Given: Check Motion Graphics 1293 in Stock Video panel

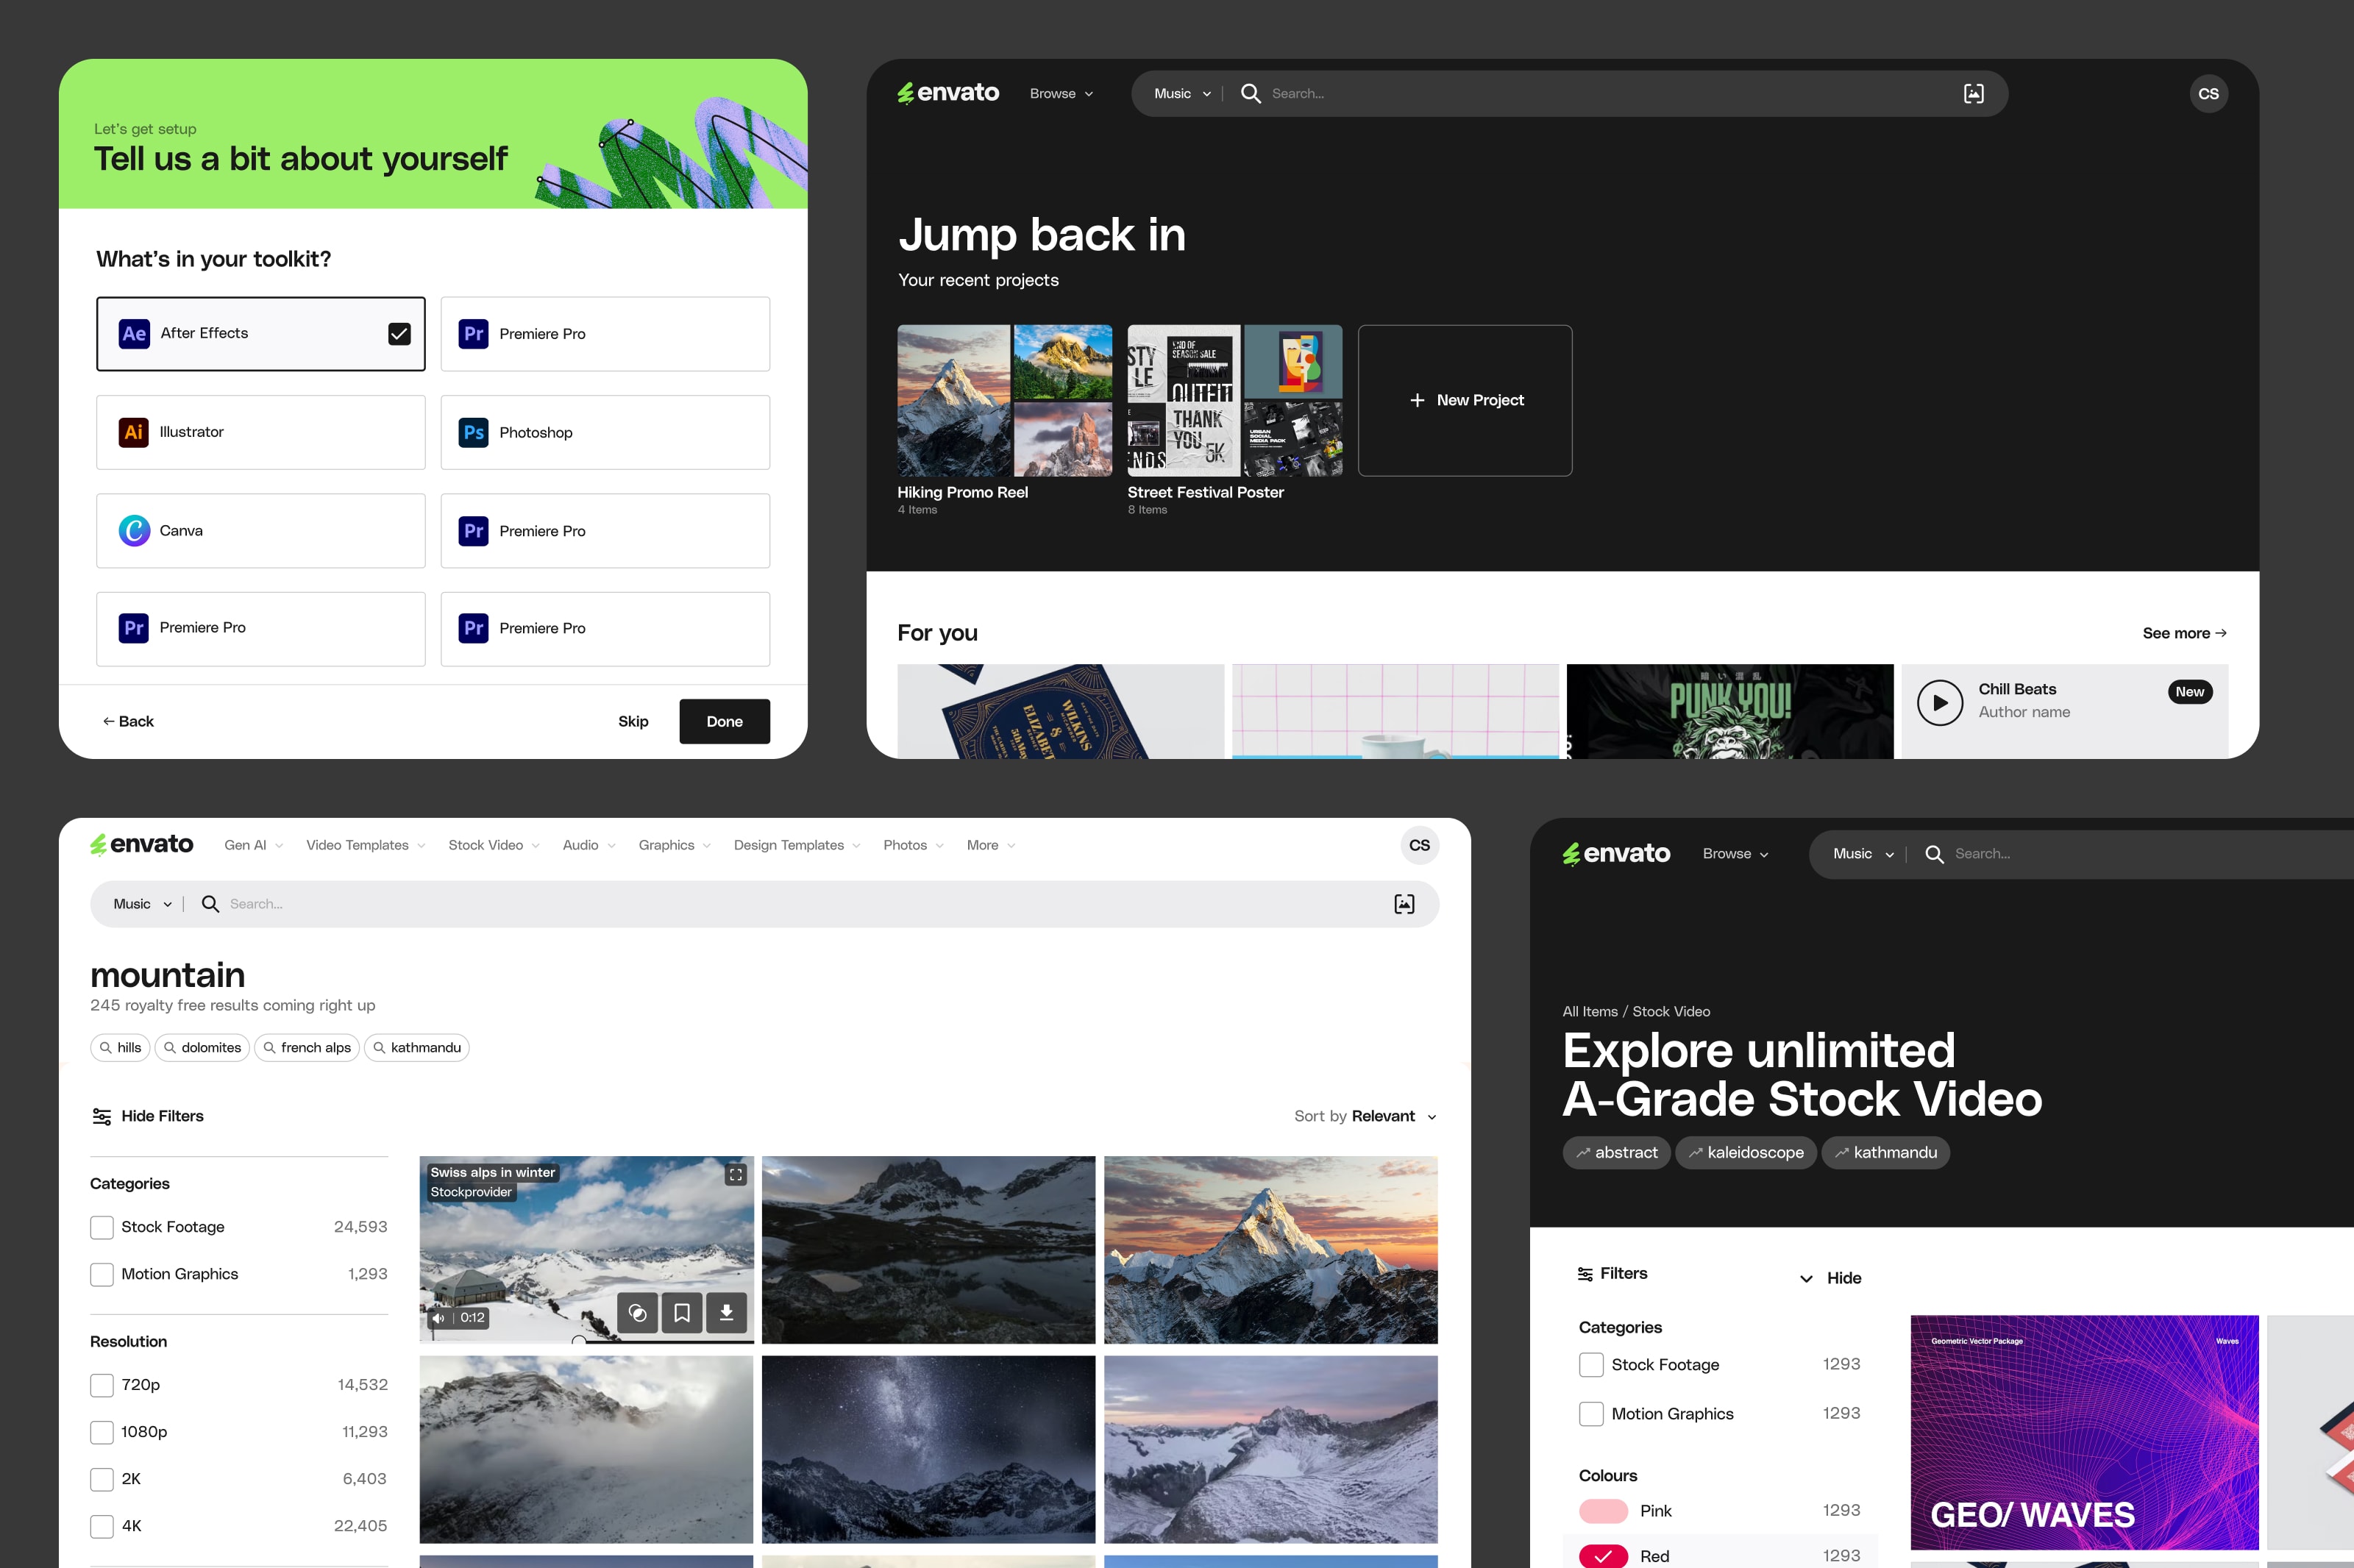Looking at the screenshot, I should click(1591, 1414).
